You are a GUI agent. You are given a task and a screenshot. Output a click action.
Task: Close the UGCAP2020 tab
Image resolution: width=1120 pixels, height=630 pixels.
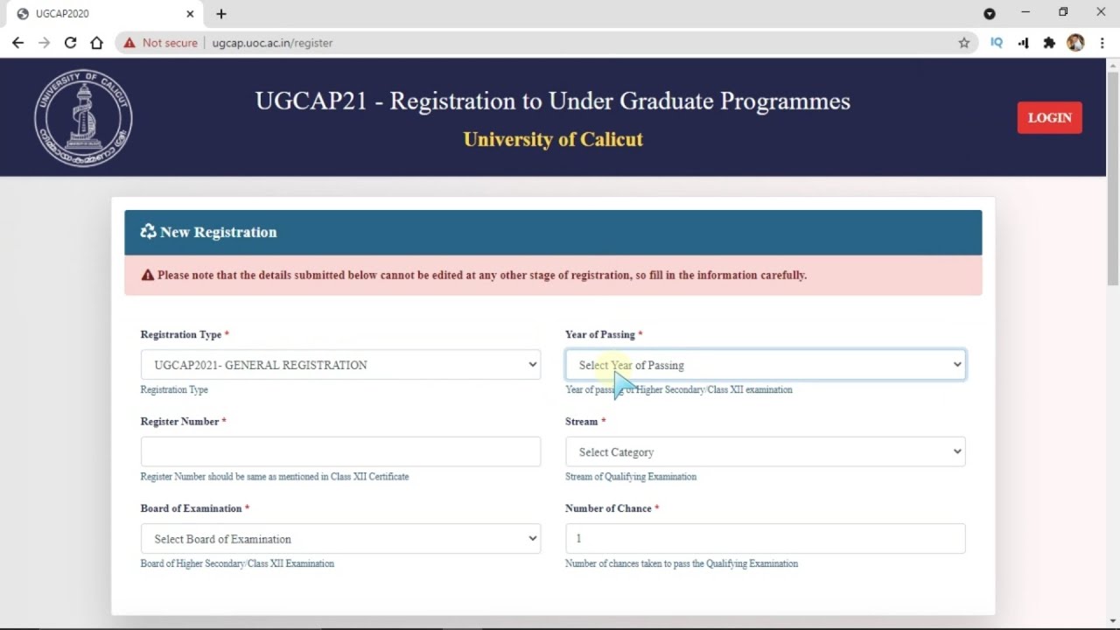tap(190, 14)
